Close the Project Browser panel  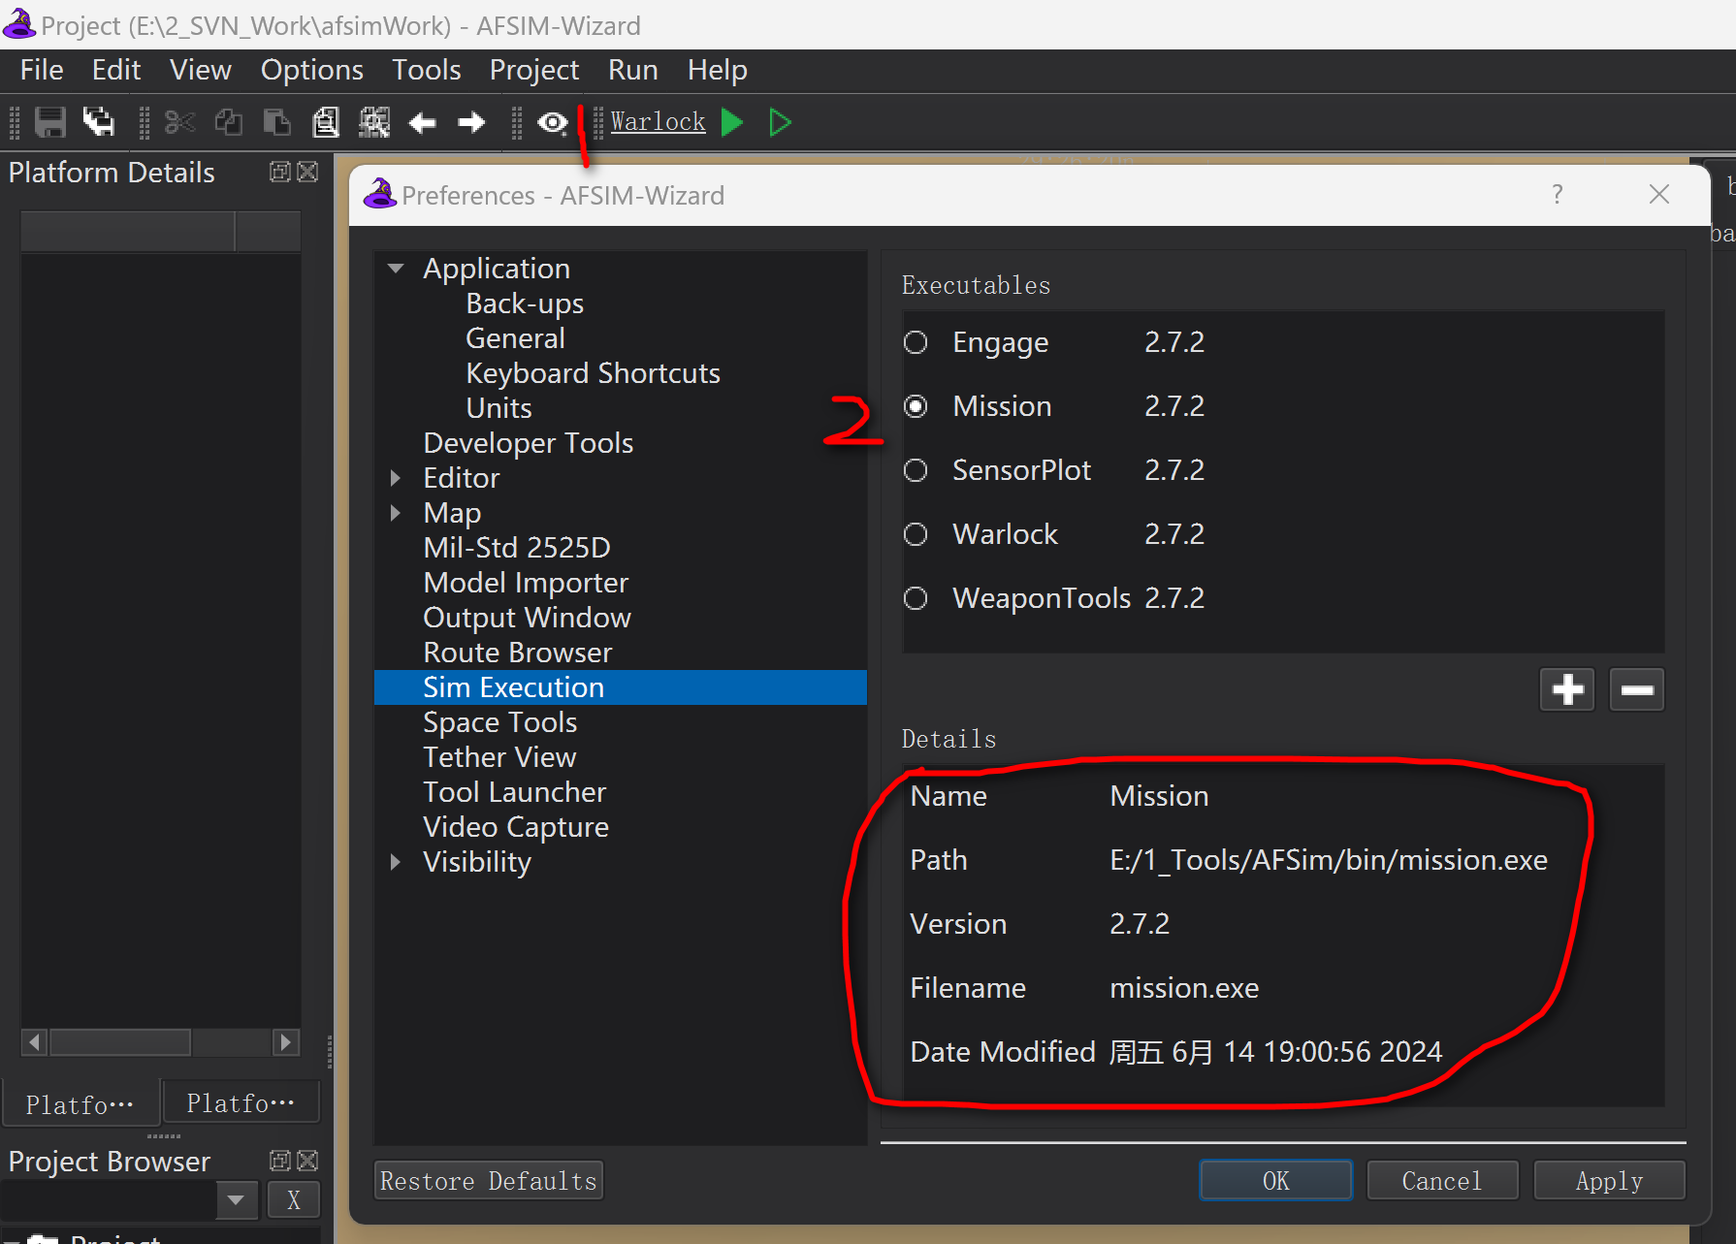[x=307, y=1161]
